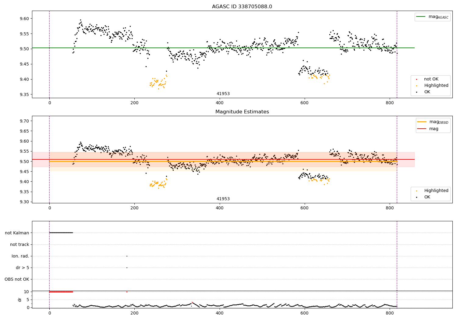The width and height of the screenshot is (457, 320).
Task: Click the 'not OK' legend entry text
Action: [x=431, y=79]
